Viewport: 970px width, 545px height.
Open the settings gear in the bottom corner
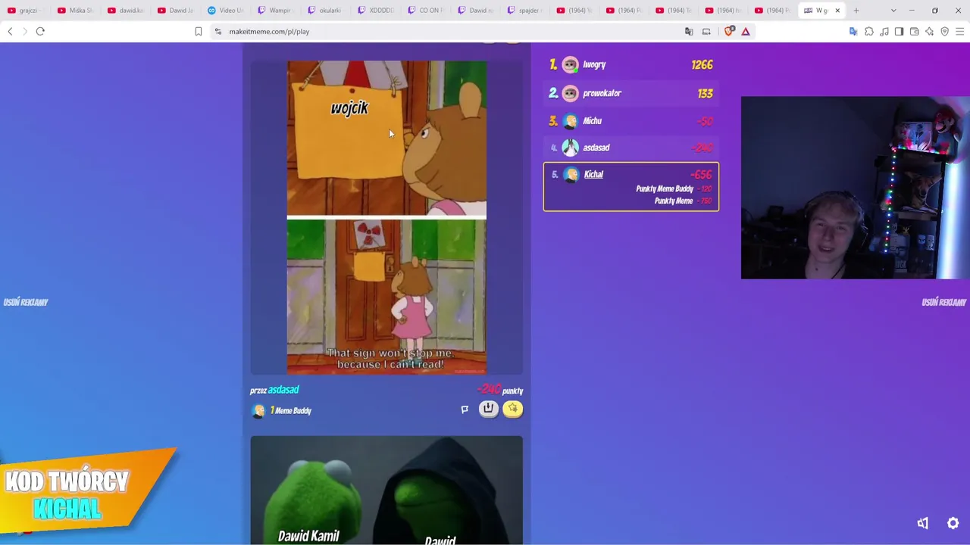click(x=953, y=523)
